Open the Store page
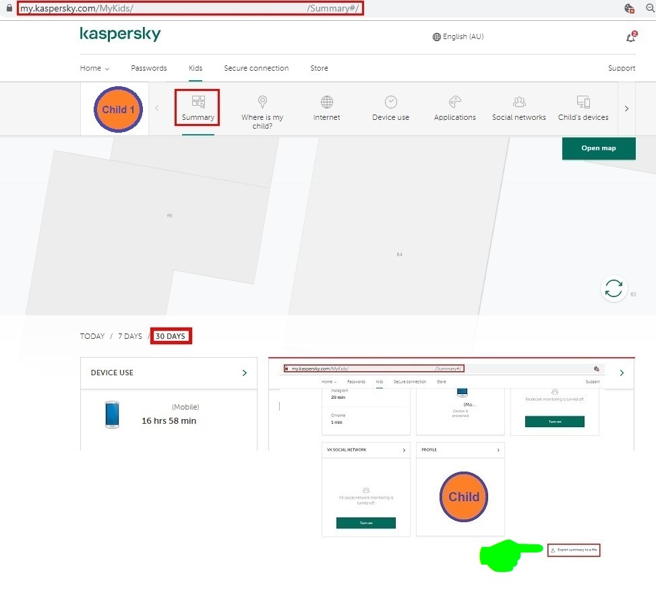Screen dimensions: 656x605 (319, 68)
